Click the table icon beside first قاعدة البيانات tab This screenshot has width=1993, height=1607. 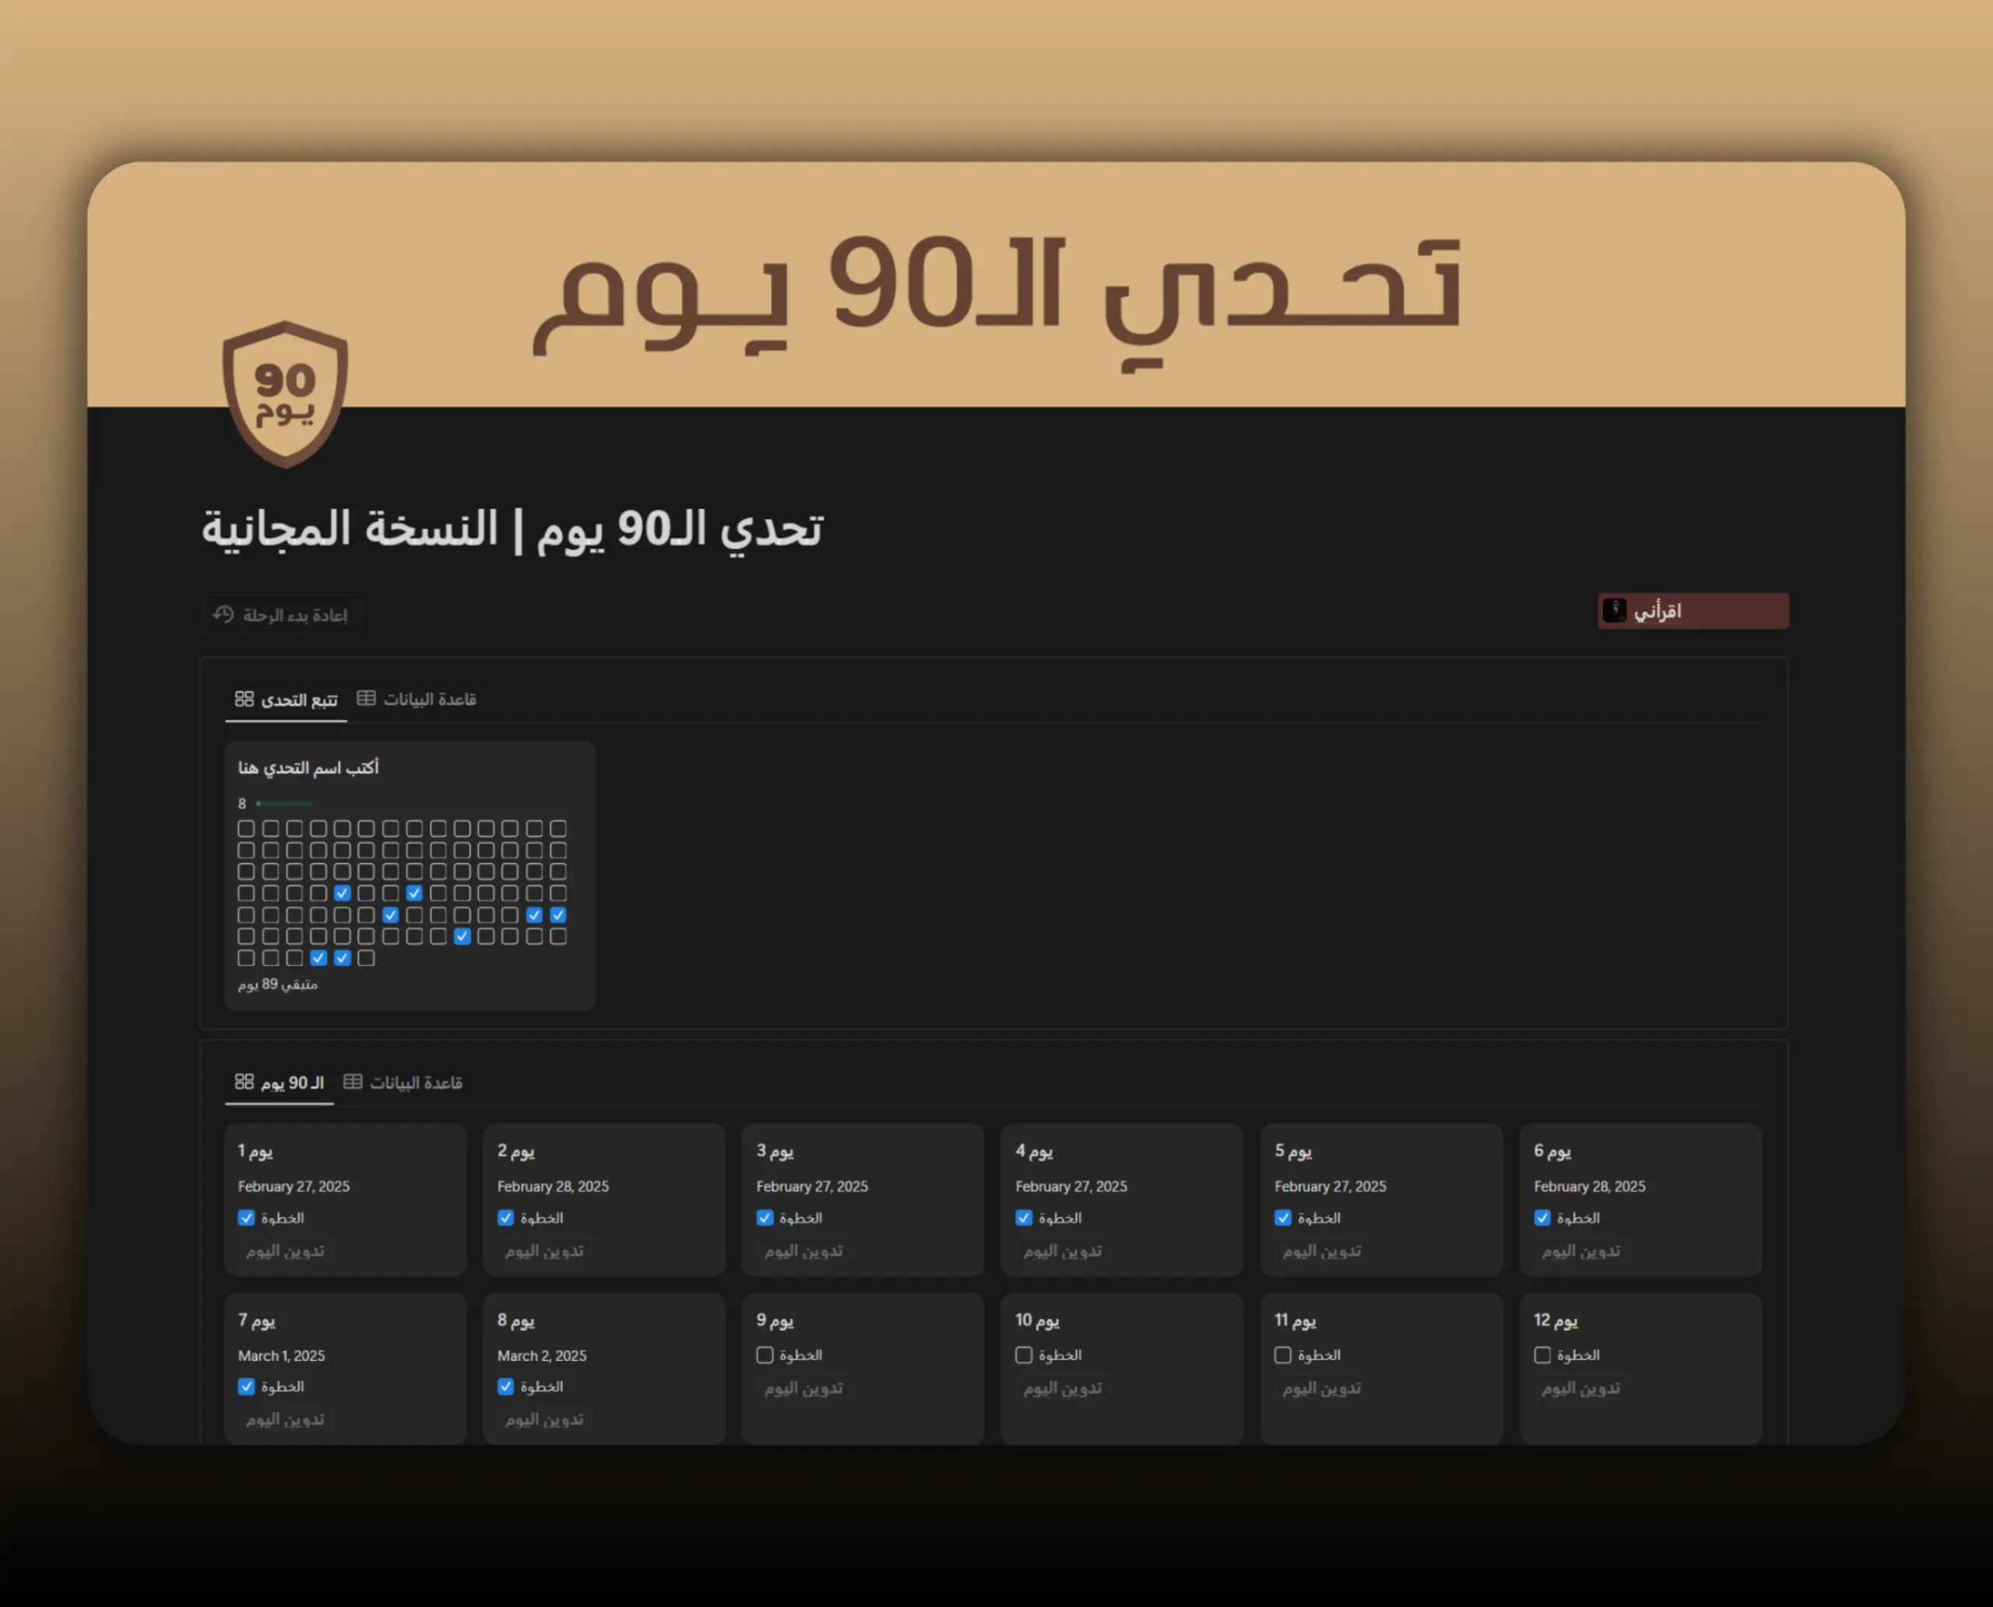367,698
